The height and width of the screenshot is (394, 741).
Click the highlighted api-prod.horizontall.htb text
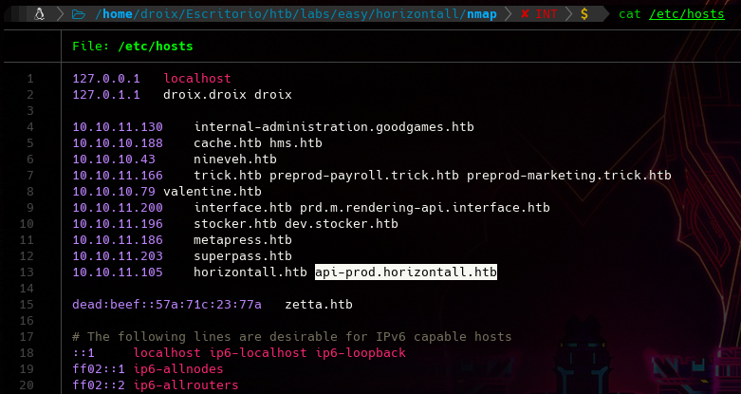tap(406, 272)
